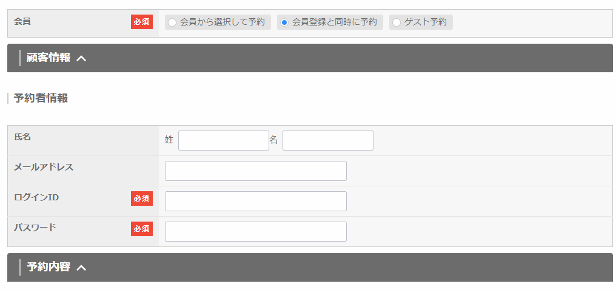The width and height of the screenshot is (616, 292).
Task: Click the パスワード row label text
Action: pos(35,228)
